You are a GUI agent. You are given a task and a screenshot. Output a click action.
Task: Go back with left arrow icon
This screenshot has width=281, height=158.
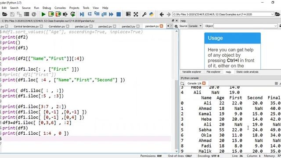click(162, 14)
